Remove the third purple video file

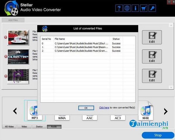6,76
